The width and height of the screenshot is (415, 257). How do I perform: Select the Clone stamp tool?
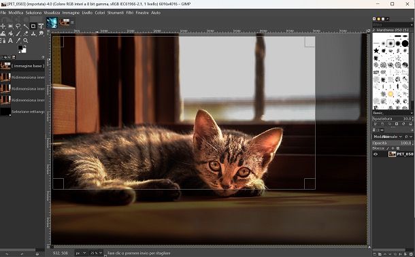[33, 33]
